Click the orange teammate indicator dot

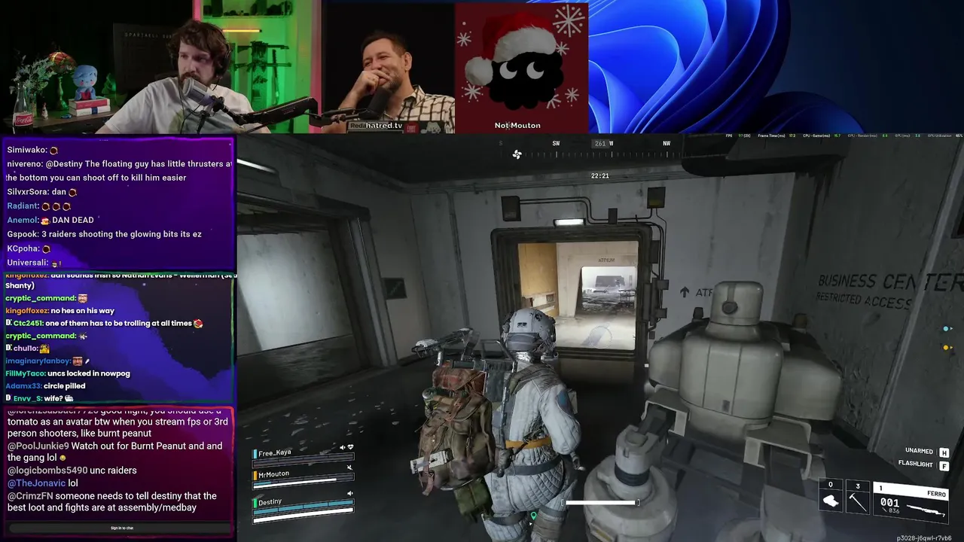(x=947, y=348)
